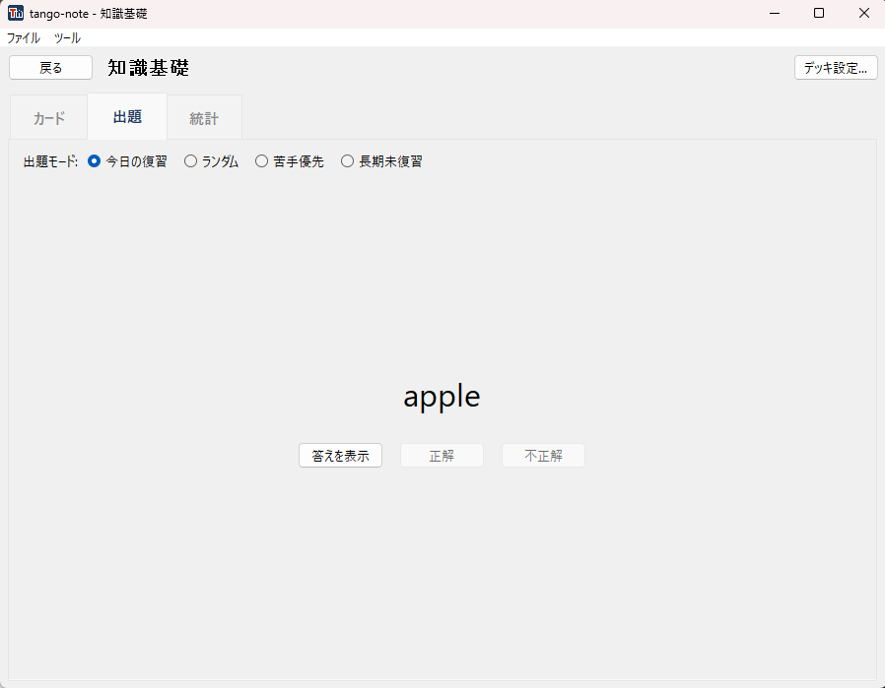This screenshot has width=885, height=688.
Task: Click the 知識基礎 deck title heading
Action: (x=149, y=68)
